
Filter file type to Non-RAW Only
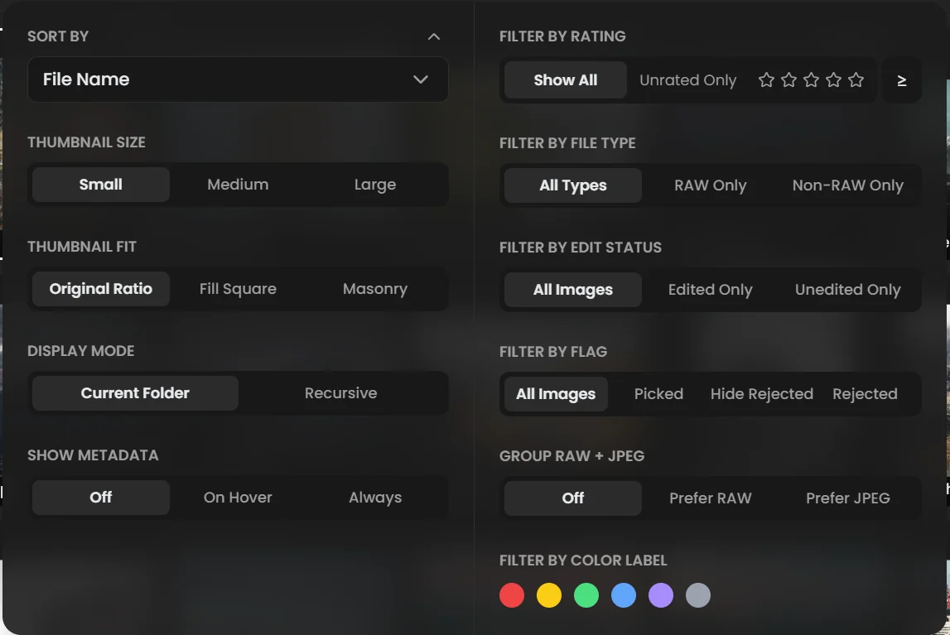click(847, 185)
